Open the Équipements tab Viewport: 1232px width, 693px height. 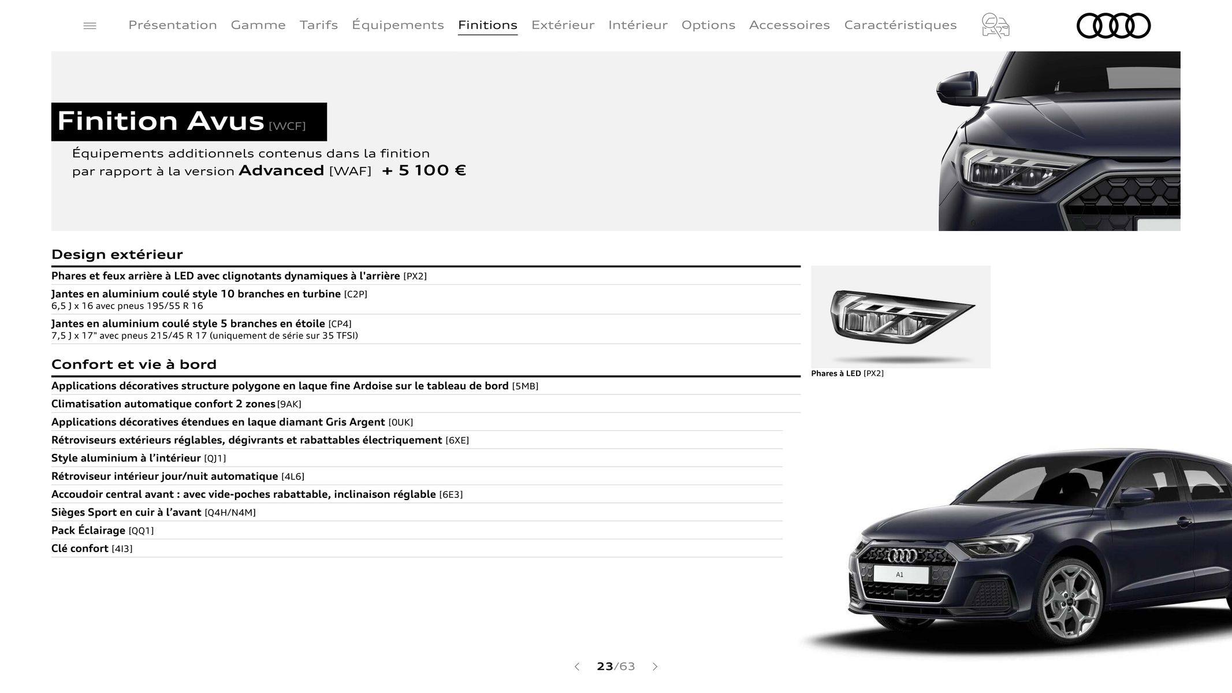coord(398,25)
